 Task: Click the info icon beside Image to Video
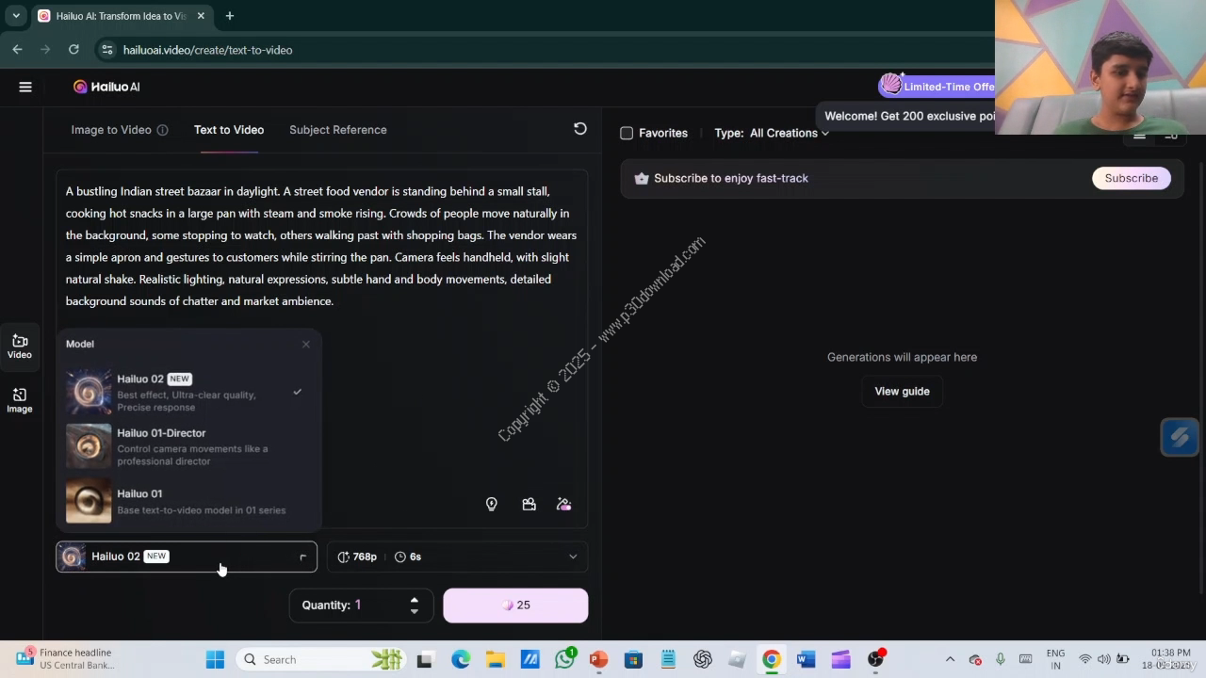(x=162, y=130)
